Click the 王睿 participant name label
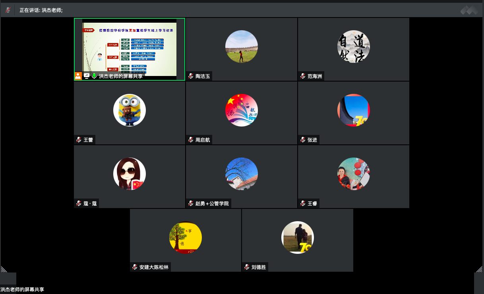Viewport: 484px width, 294px height. 312,204
